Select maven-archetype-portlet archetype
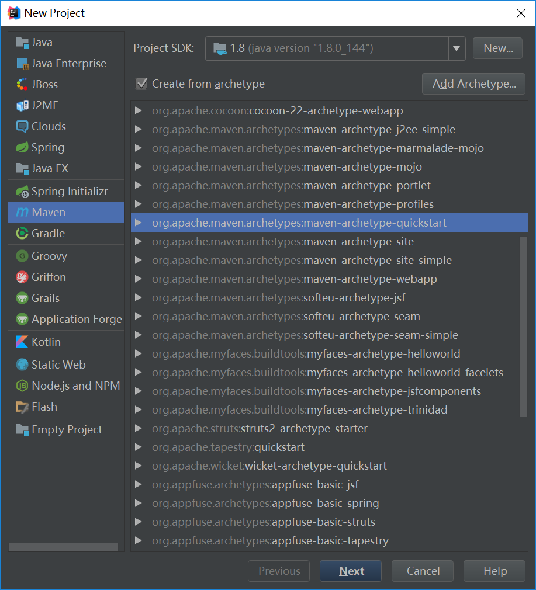Viewport: 536px width, 590px height. [x=329, y=186]
